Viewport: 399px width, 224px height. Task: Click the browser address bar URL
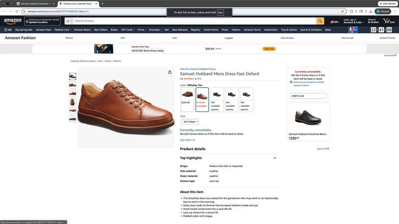tap(58, 12)
